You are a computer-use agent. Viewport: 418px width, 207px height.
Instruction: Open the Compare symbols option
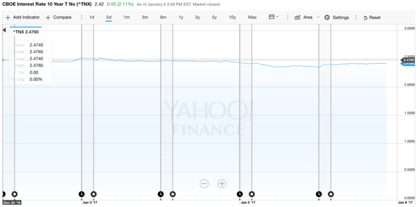point(59,17)
